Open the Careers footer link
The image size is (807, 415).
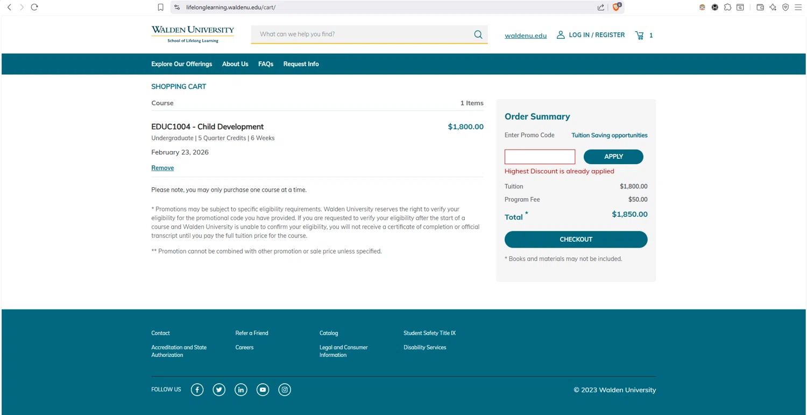[x=244, y=347]
